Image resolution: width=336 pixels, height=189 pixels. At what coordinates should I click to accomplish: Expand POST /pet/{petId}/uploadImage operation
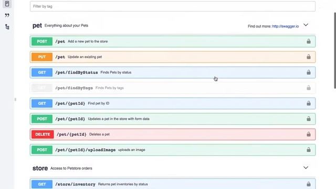(173, 150)
